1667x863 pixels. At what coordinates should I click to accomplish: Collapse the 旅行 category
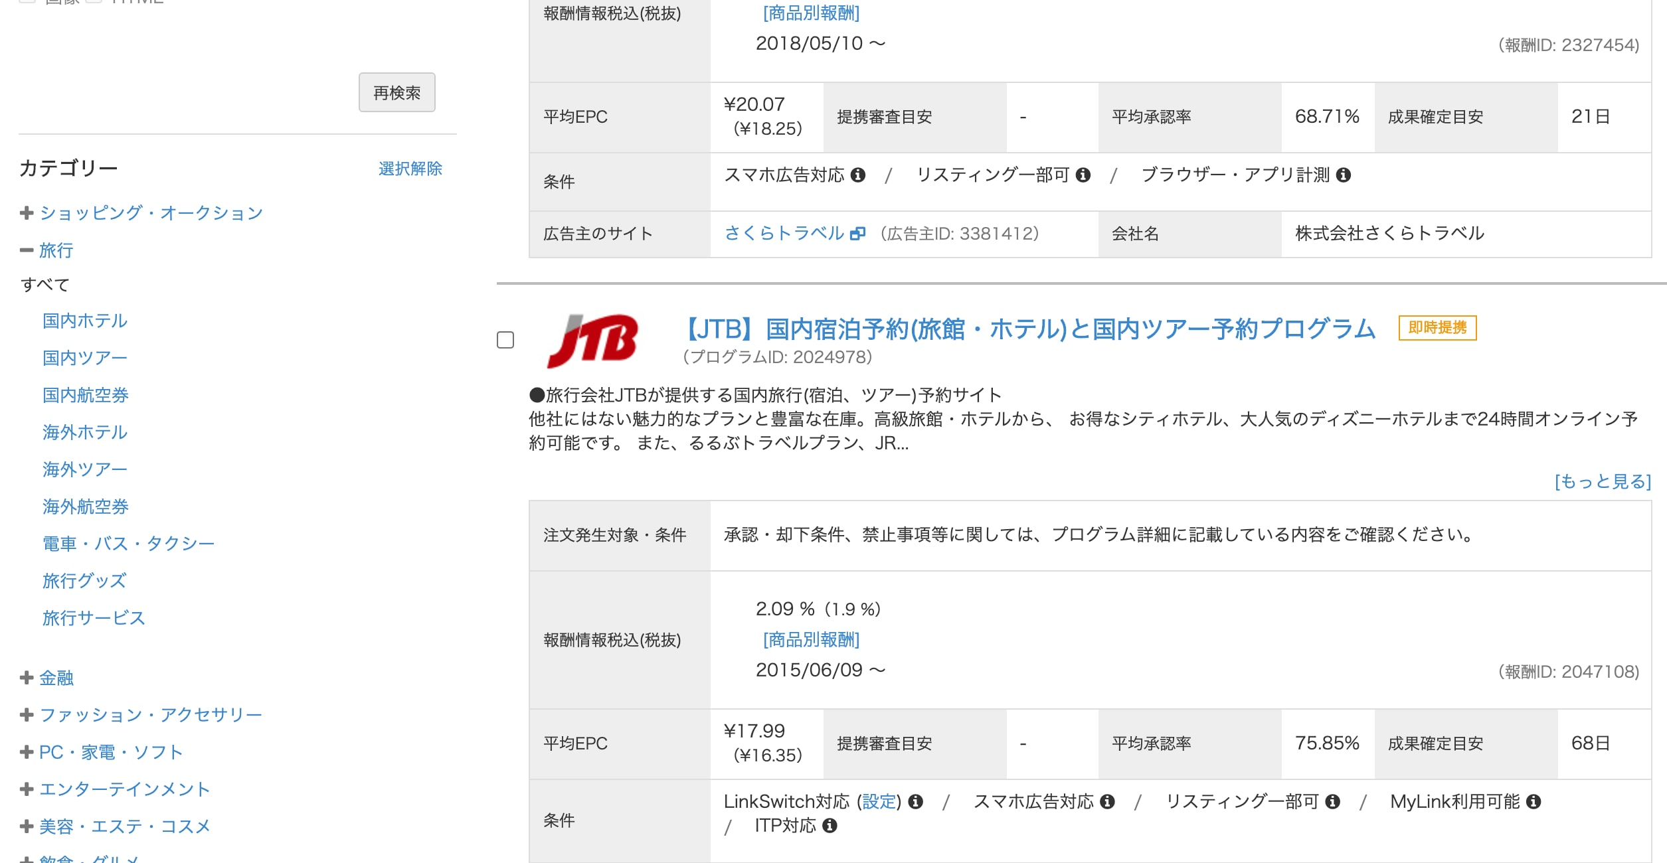tap(27, 250)
